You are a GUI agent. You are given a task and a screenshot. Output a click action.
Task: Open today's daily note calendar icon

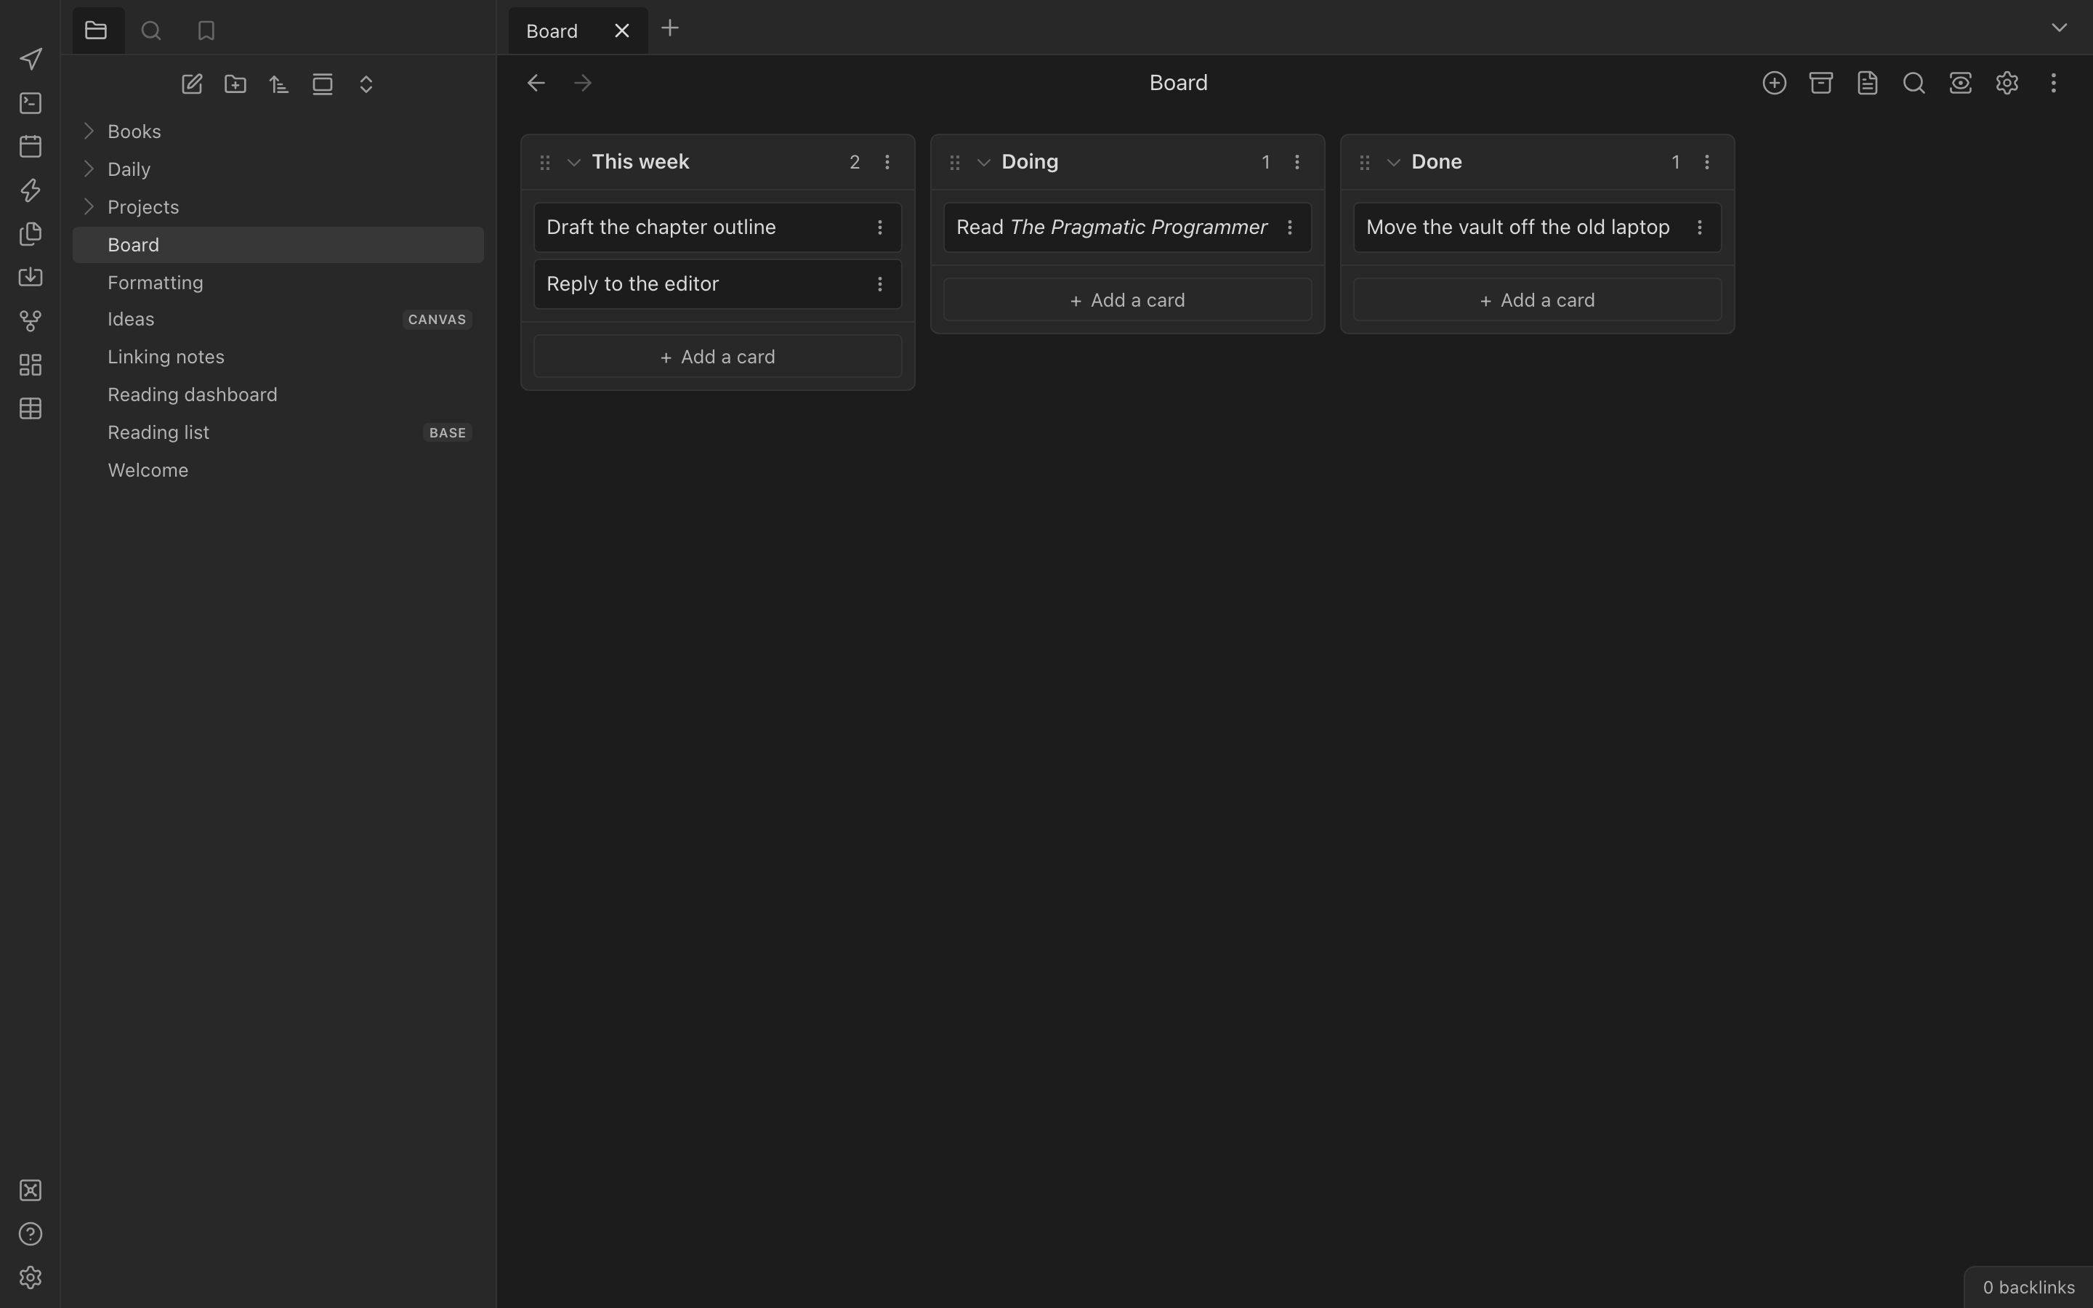coord(31,146)
